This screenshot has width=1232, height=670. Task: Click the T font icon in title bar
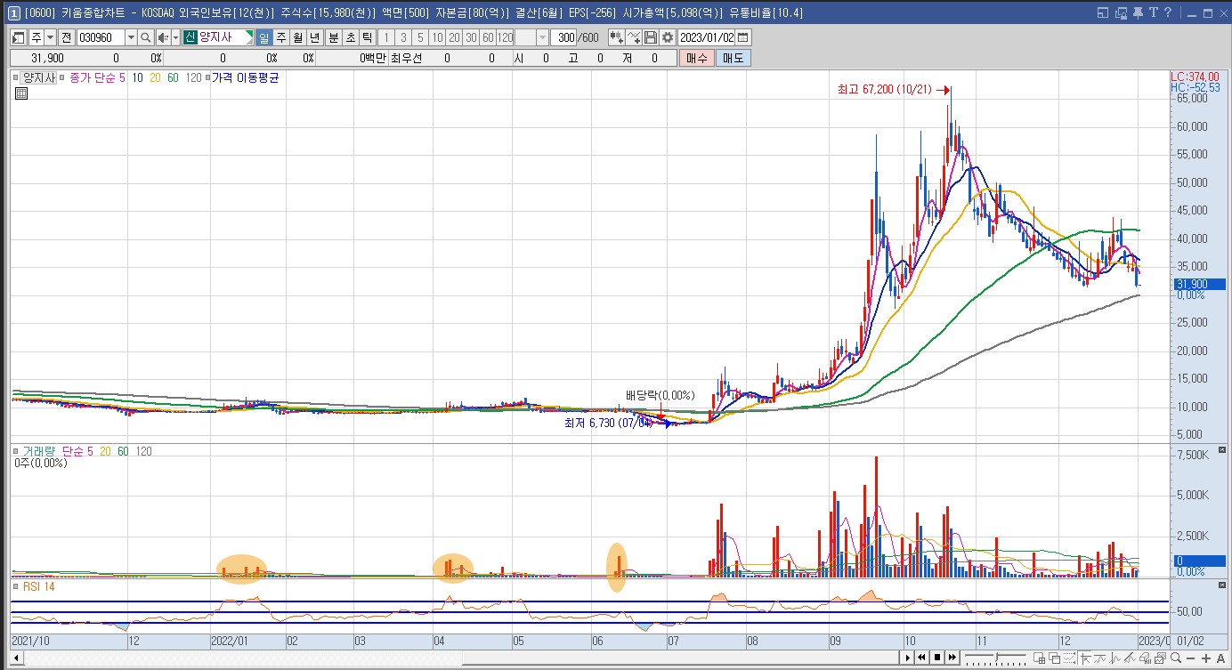(x=1154, y=12)
